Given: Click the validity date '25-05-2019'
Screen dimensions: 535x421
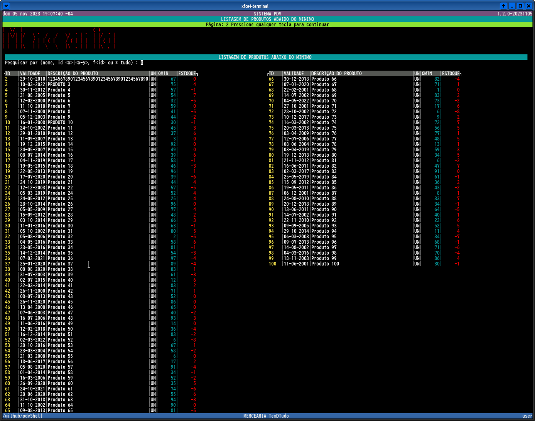Looking at the screenshot, I should pyautogui.click(x=296, y=177).
